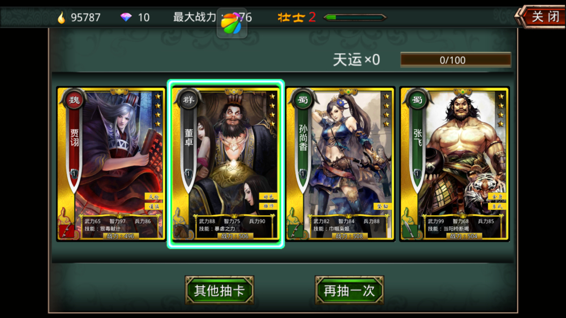This screenshot has width=566, height=318.
Task: Click the green sword icon on Zhang Fei card
Action: click(410, 230)
